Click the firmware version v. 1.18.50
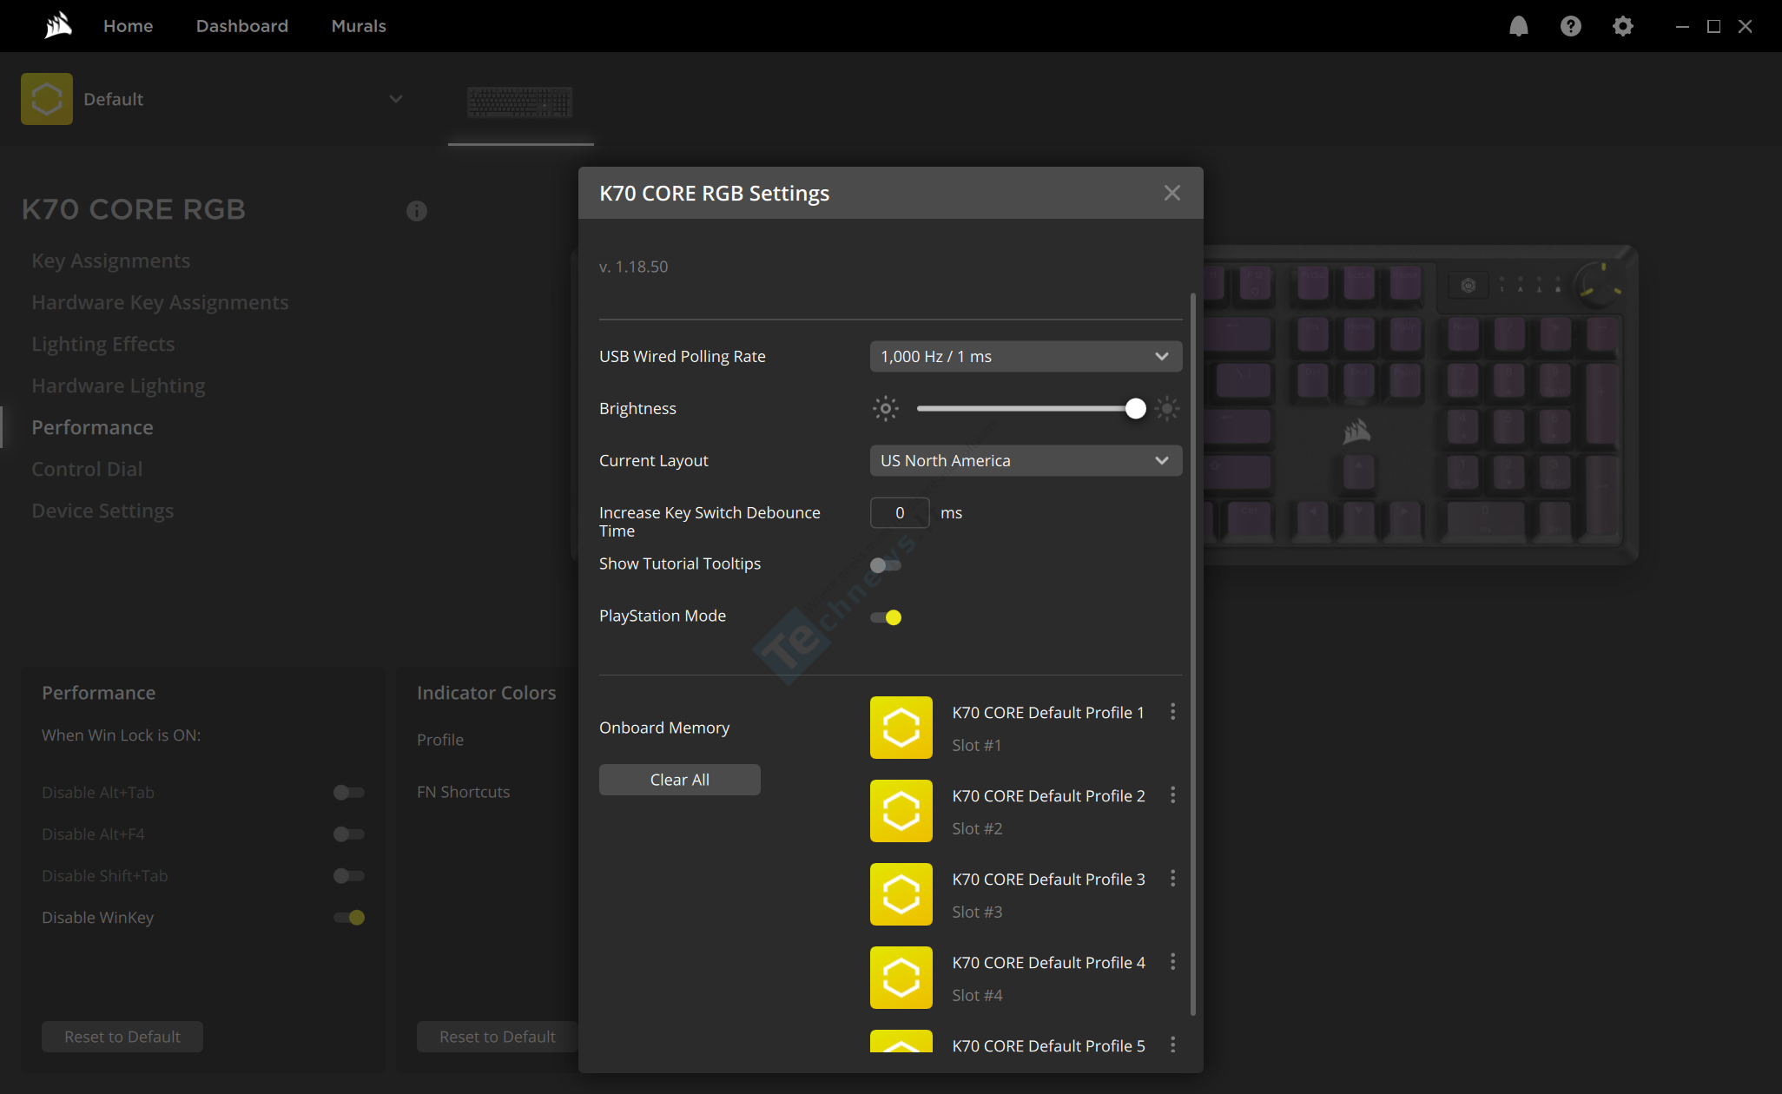The image size is (1782, 1094). click(x=633, y=267)
